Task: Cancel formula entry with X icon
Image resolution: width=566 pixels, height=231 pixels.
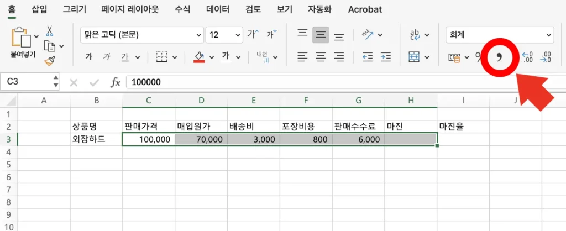Action: 74,83
